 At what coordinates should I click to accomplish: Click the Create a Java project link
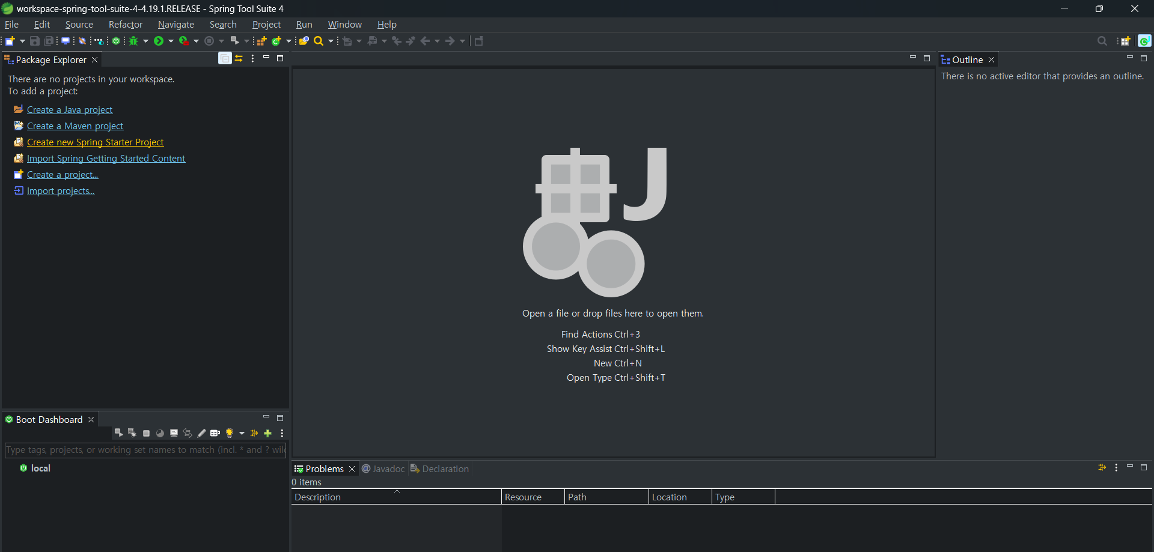[70, 109]
